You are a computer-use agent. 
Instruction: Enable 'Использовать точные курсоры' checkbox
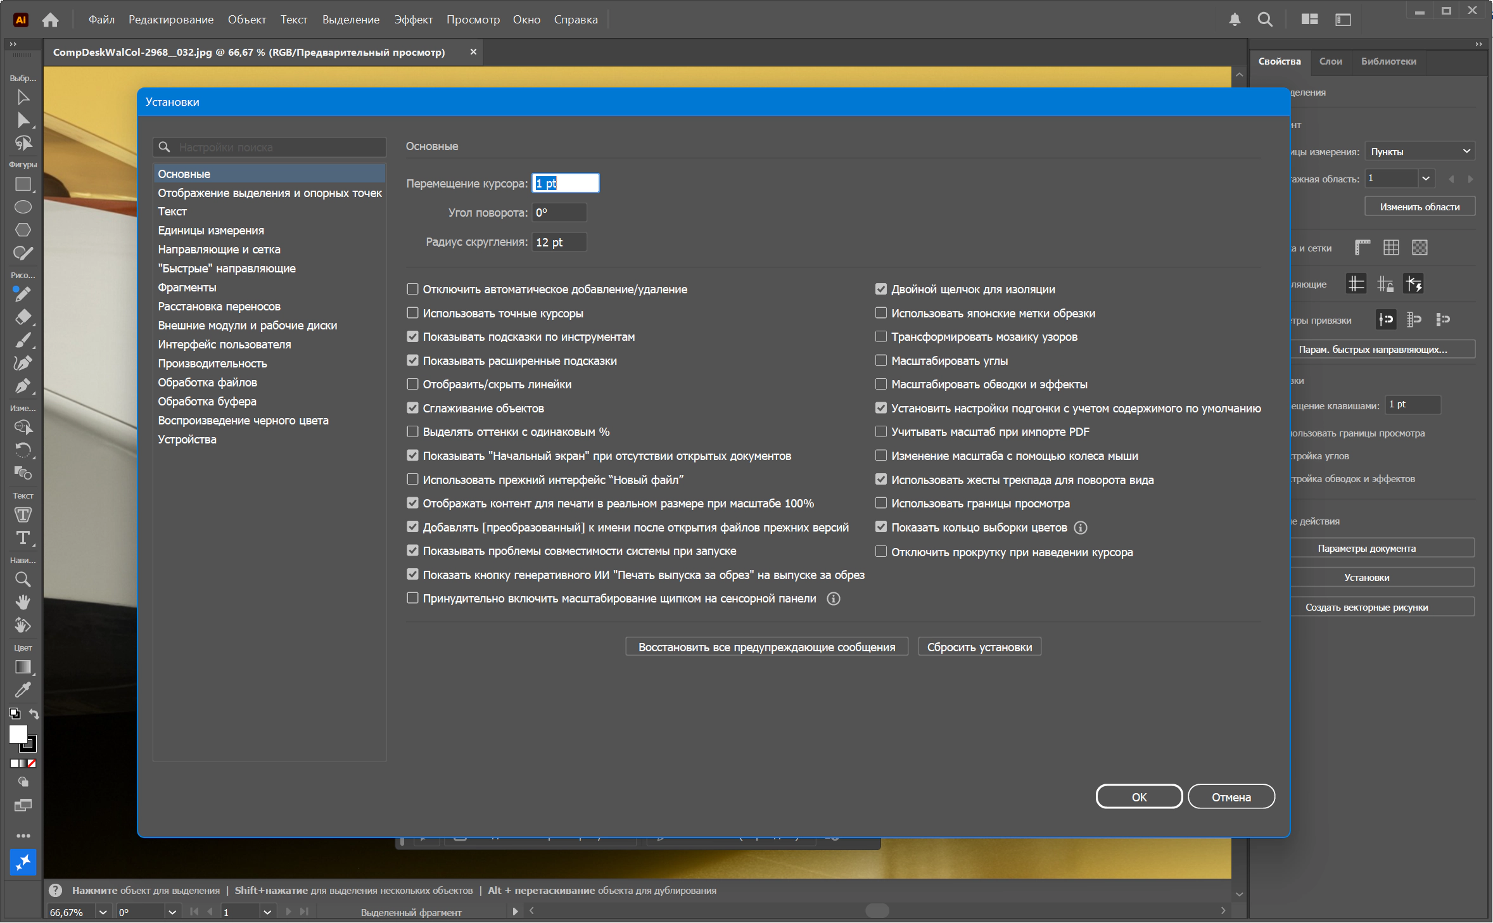pos(412,313)
